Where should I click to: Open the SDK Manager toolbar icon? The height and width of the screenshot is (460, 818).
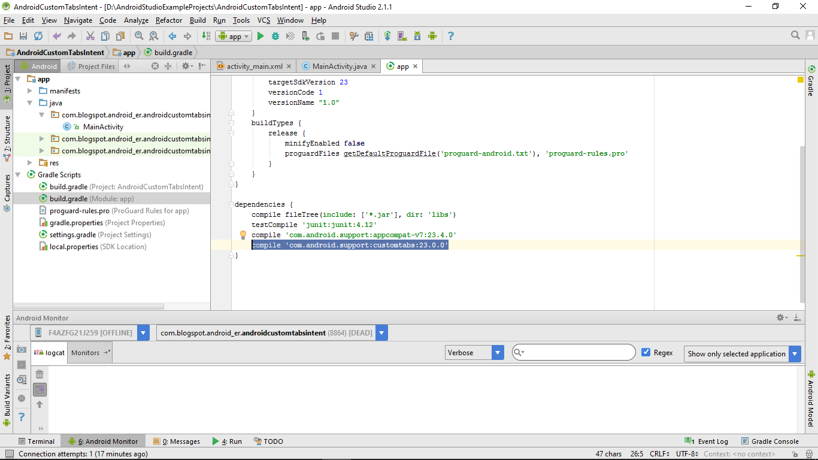[417, 36]
